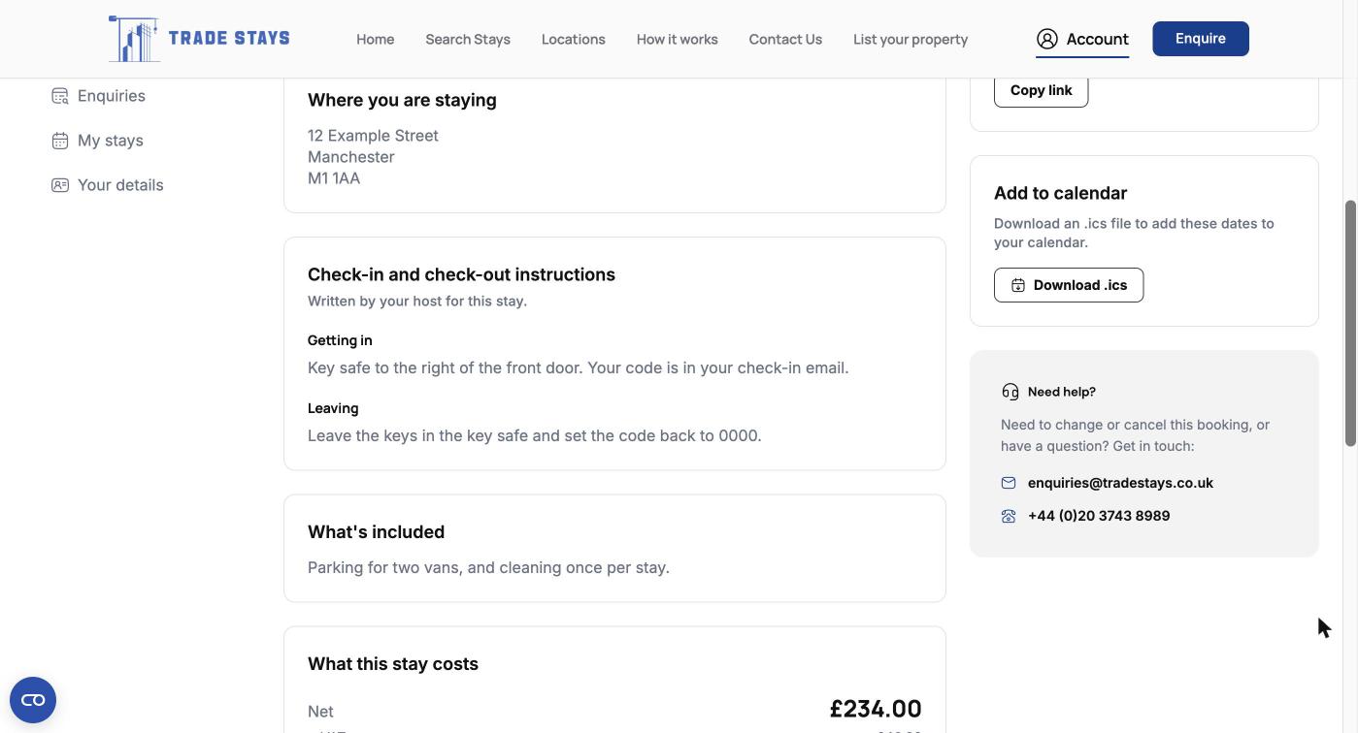Click the key safe check-in instruction text
Screen dimensions: 1358x733
tap(579, 367)
